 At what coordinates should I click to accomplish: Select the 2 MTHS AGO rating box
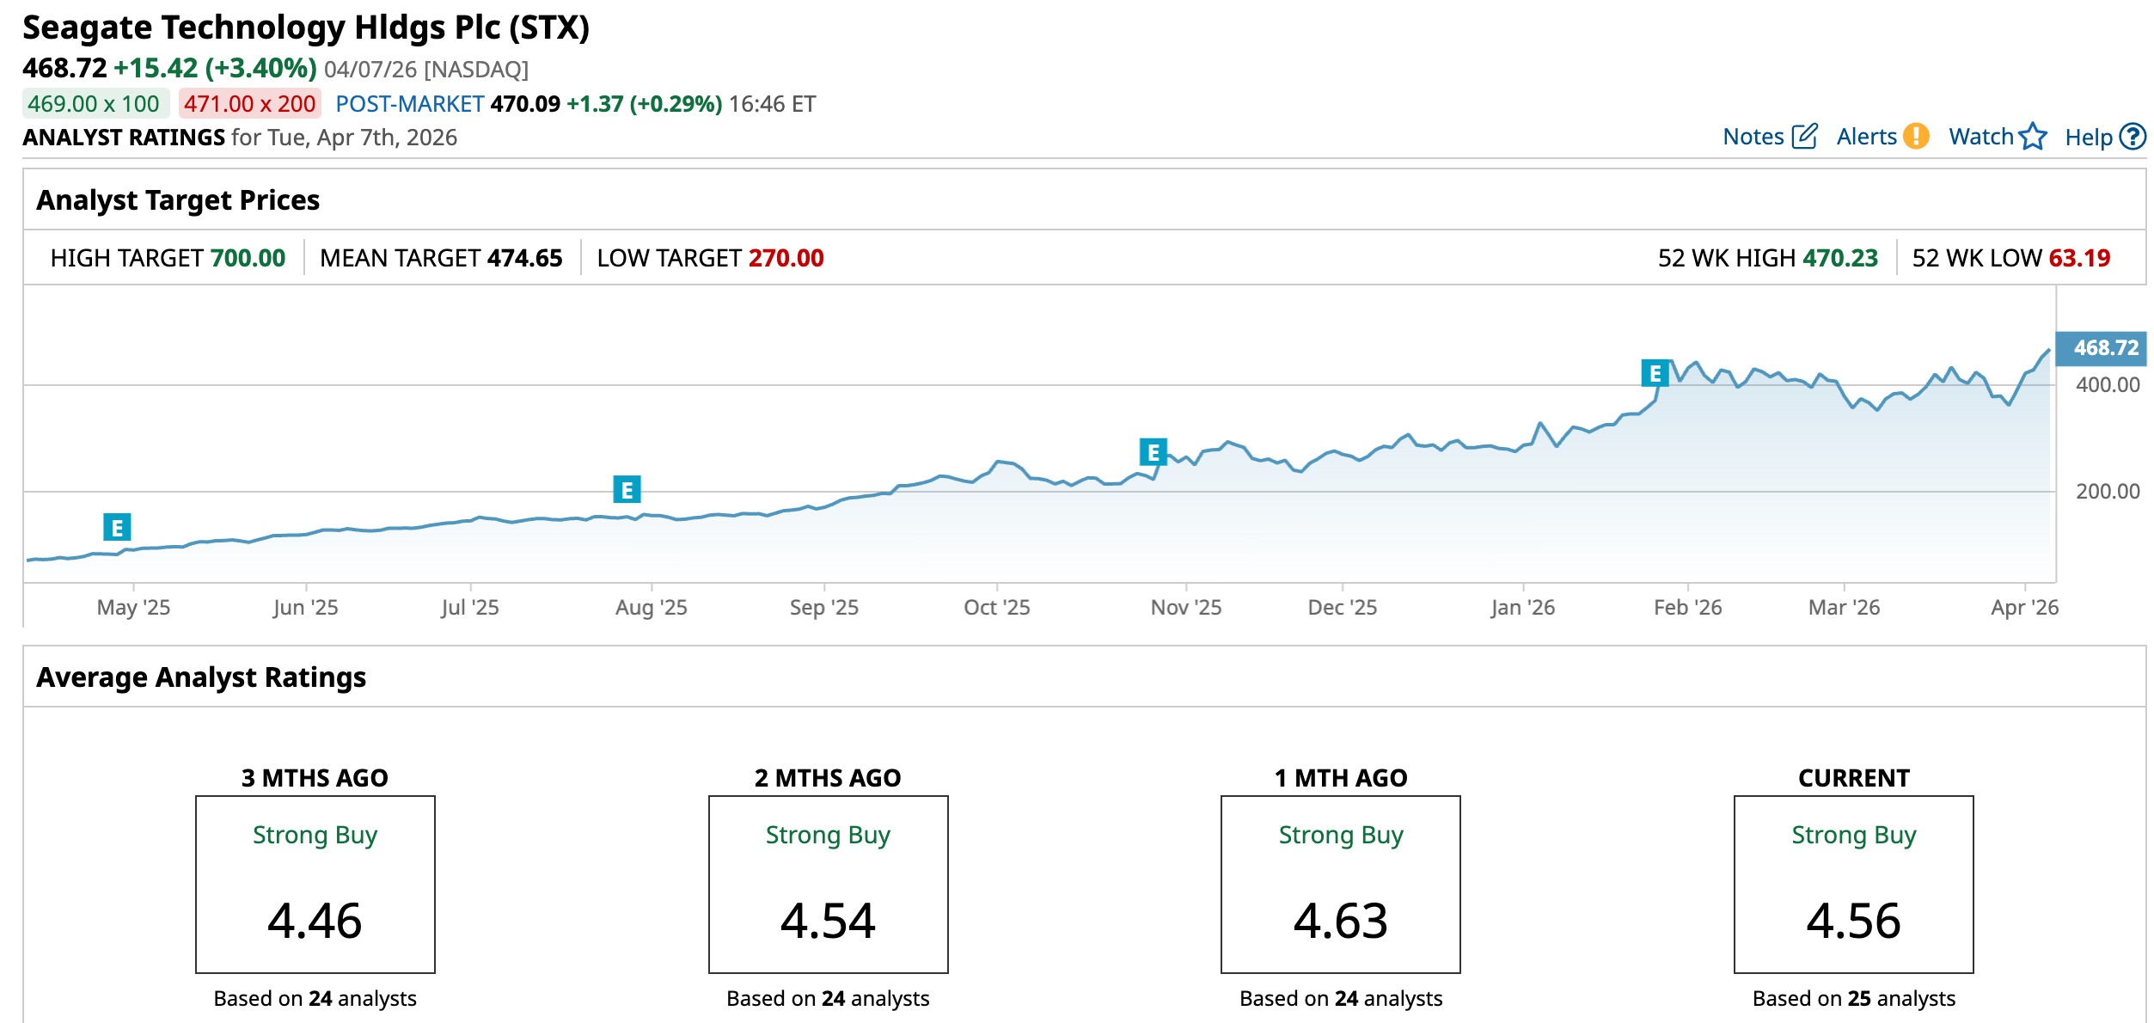[x=828, y=884]
